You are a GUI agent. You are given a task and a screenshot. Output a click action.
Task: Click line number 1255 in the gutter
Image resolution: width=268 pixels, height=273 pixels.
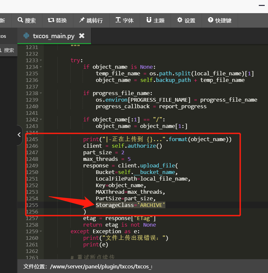point(32,205)
